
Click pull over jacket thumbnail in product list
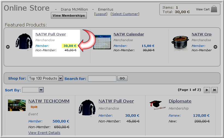coord(87,108)
